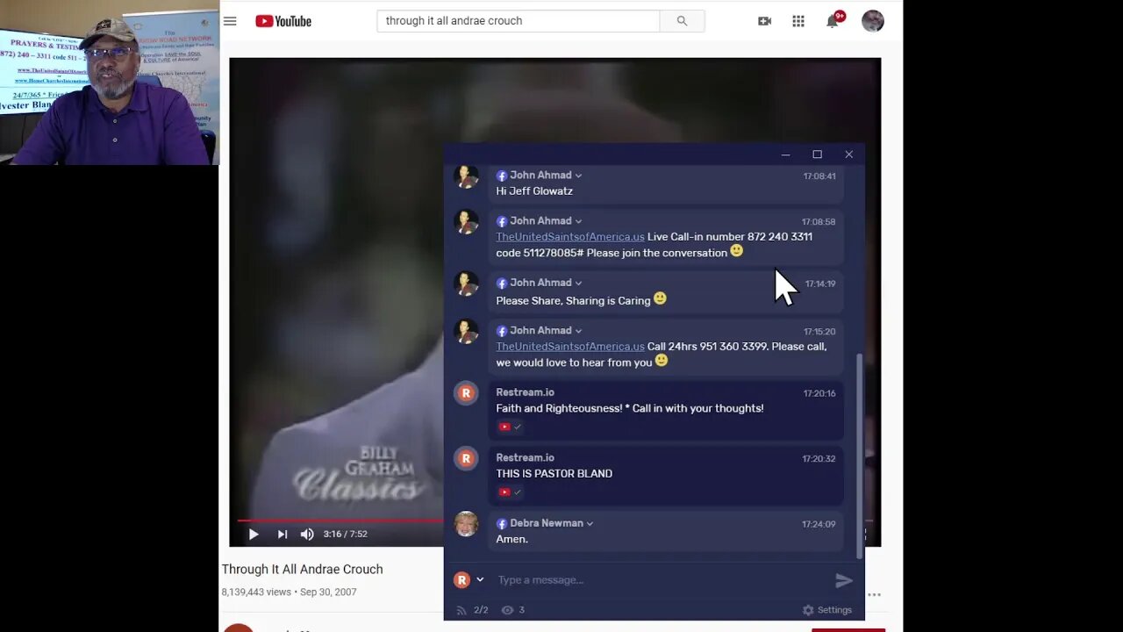Viewport: 1123px width, 632px height.
Task: Send the chat message arrow icon
Action: 843,580
